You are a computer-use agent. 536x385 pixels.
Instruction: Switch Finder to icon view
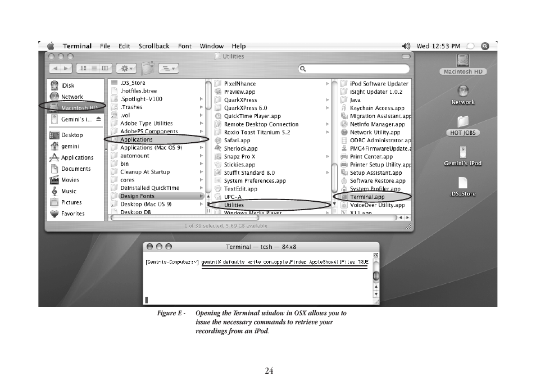point(83,69)
